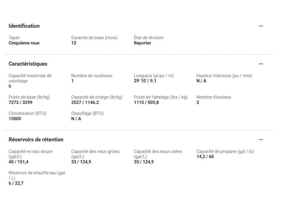
Task: Select the fresh water value 40 / 151,4
Action: click(18, 162)
